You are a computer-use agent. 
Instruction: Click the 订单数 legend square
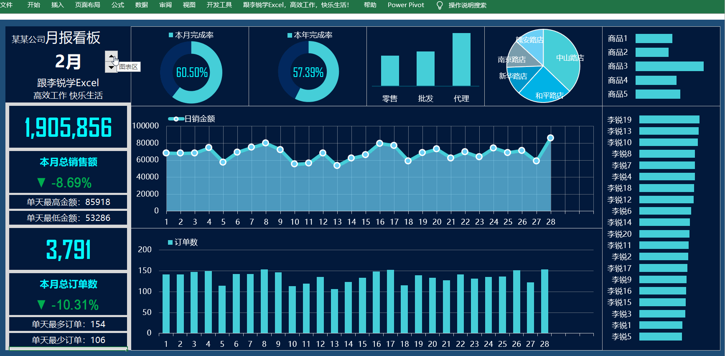(x=170, y=242)
